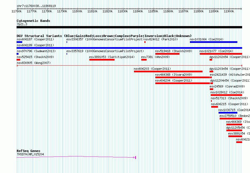Click the dgv11202n54 (Cooper2011) label
The height and width of the screenshot is (173, 250).
[229, 57]
